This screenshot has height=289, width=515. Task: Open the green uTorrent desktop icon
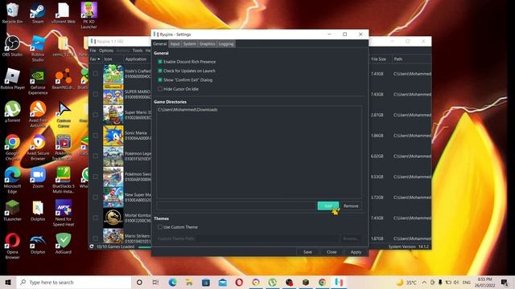pyautogui.click(x=13, y=112)
